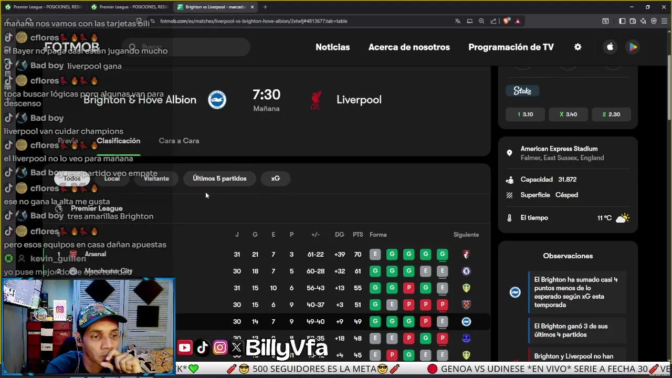The width and height of the screenshot is (672, 378).
Task: Click the zoom magnifier icon in address bar
Action: point(481,21)
